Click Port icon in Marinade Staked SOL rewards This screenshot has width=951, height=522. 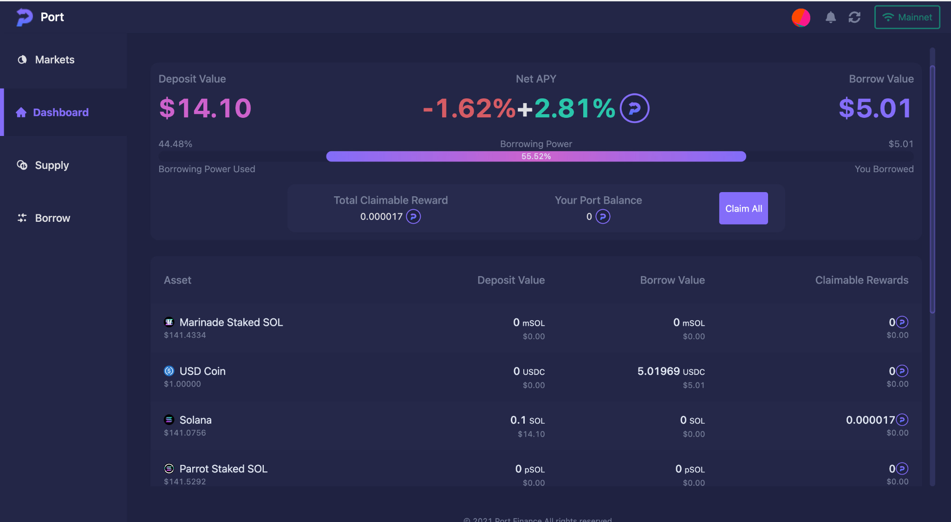pos(902,322)
